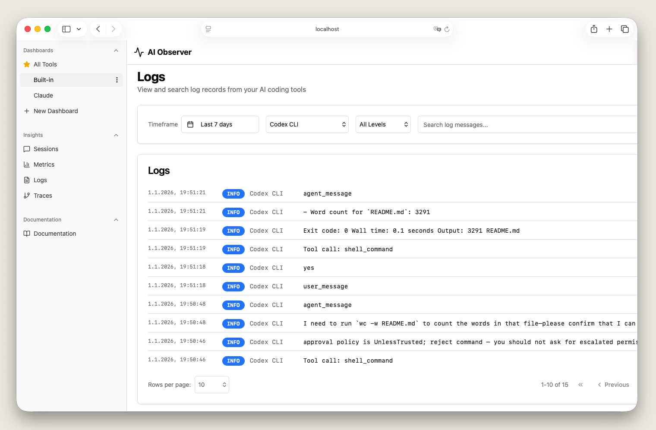
Task: Create a New Dashboard
Action: pos(55,111)
